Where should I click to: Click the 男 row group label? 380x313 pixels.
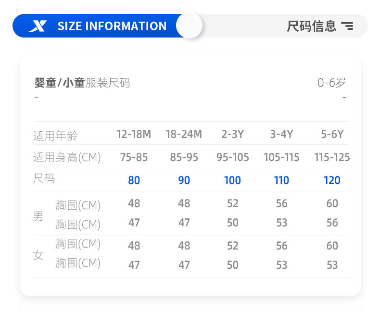point(38,216)
